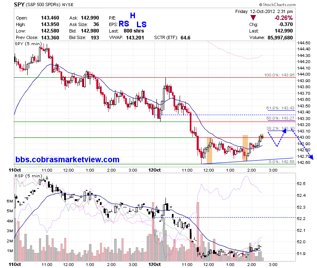This screenshot has width=317, height=268.
Task: Click the Volume value 85,997,680
Action: [x=280, y=38]
